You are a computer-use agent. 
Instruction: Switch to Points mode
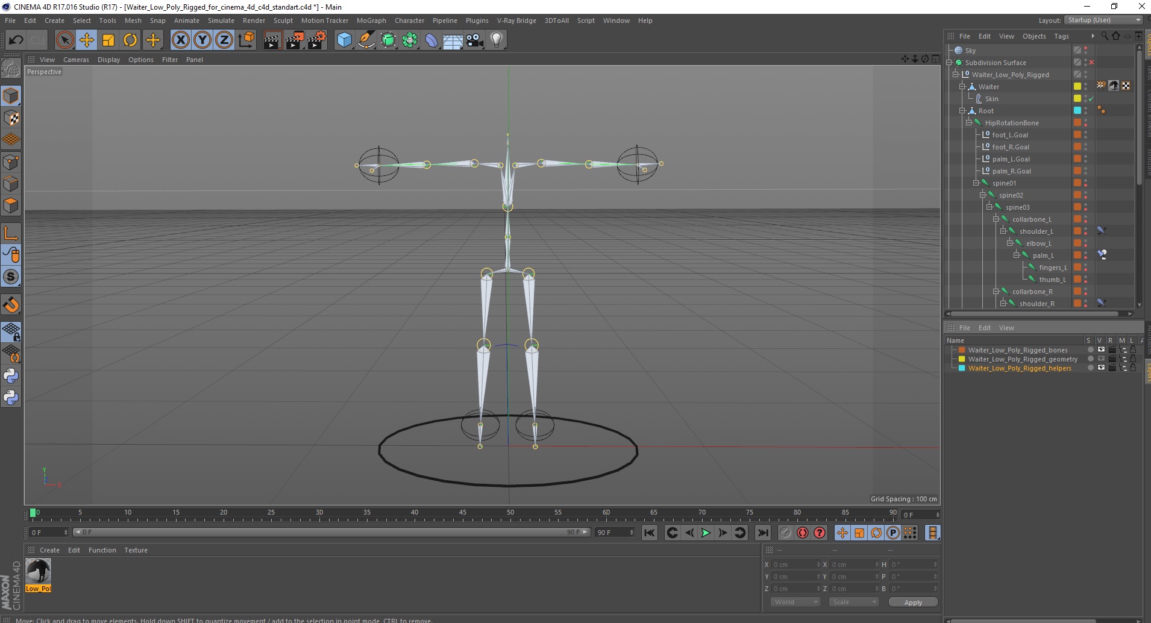[x=11, y=162]
